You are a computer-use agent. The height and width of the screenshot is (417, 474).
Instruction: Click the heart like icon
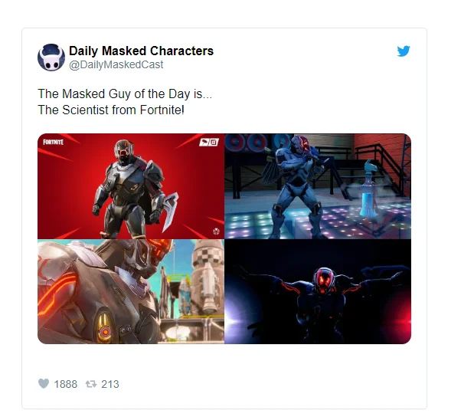(x=44, y=383)
